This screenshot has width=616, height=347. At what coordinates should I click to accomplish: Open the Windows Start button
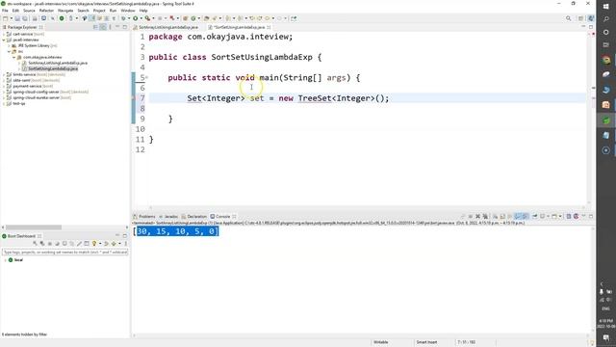click(606, 7)
